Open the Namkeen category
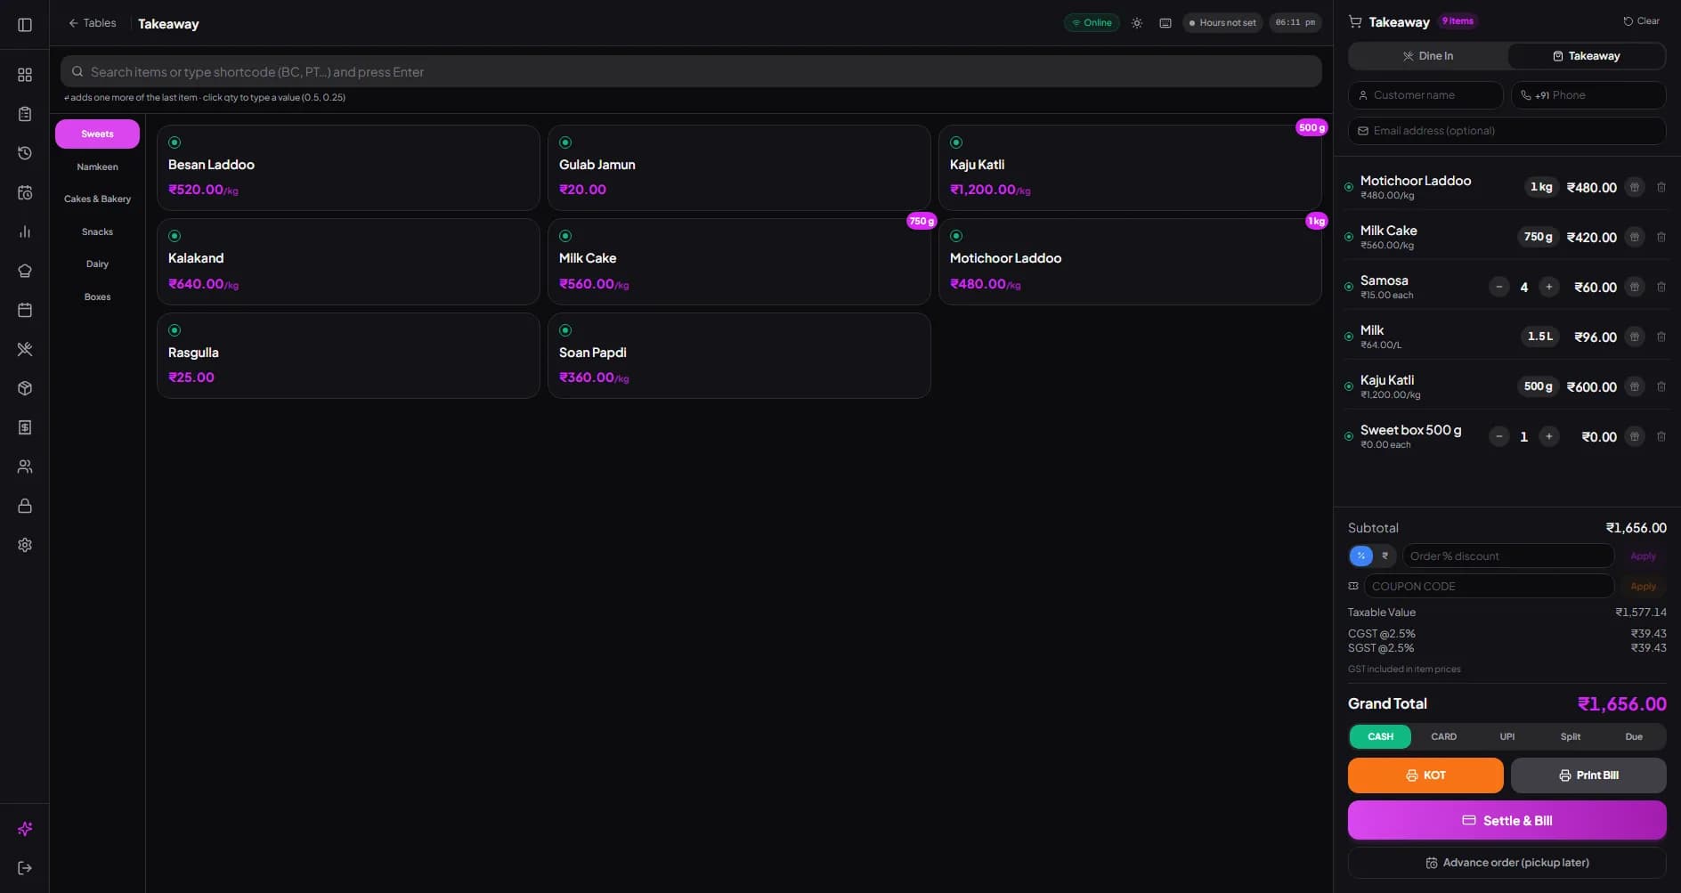Viewport: 1681px width, 893px height. 98,167
